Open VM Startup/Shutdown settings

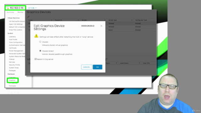pyautogui.click(x=17, y=21)
